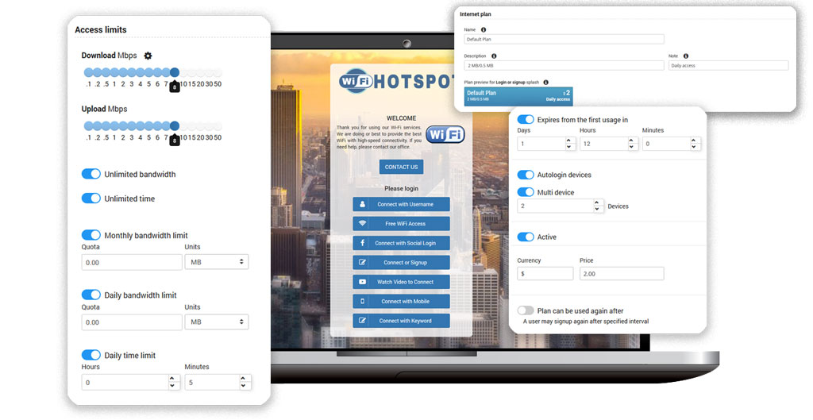Click the mobile phone icon on Connect with Mobile
The width and height of the screenshot is (813, 420).
click(x=363, y=302)
